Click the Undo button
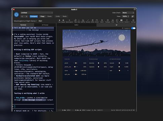Viewport: 163px width, 121px height. click(x=57, y=16)
